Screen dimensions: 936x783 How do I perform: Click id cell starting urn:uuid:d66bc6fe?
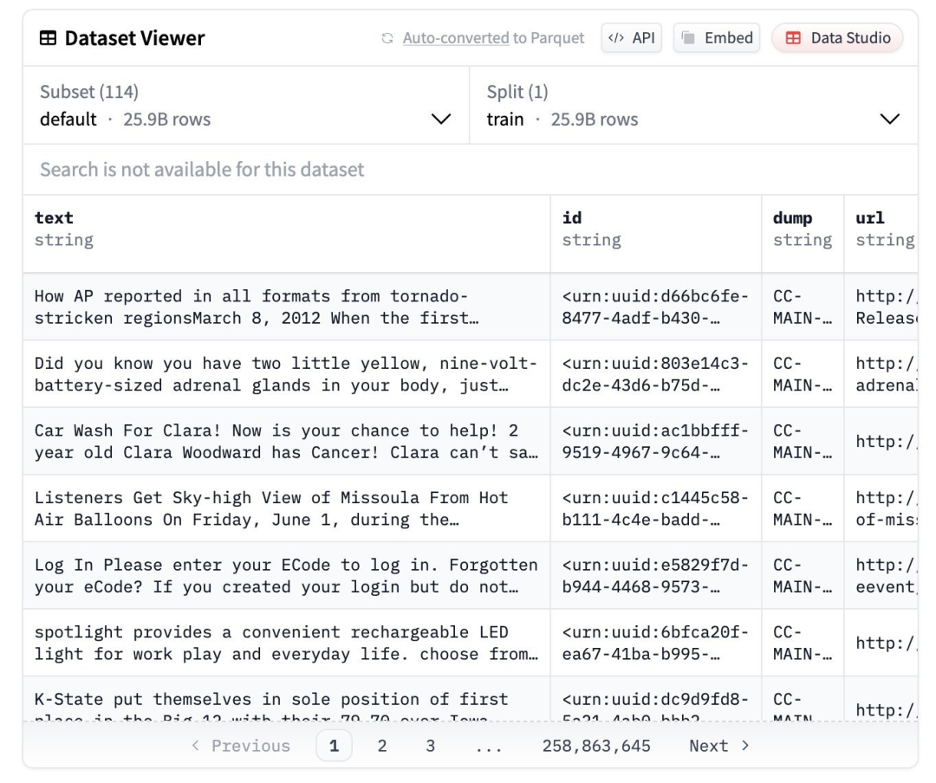(x=655, y=307)
